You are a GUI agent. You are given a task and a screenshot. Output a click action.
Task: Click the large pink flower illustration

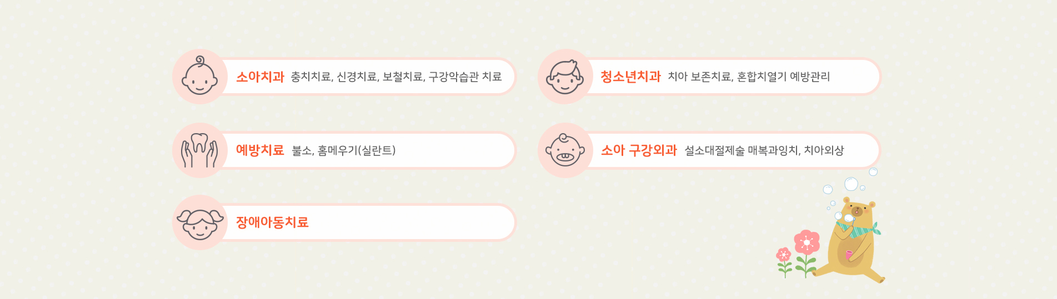[x=806, y=253]
